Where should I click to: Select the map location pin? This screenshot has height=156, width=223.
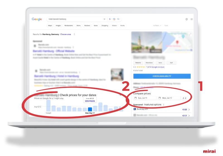pos(177,42)
